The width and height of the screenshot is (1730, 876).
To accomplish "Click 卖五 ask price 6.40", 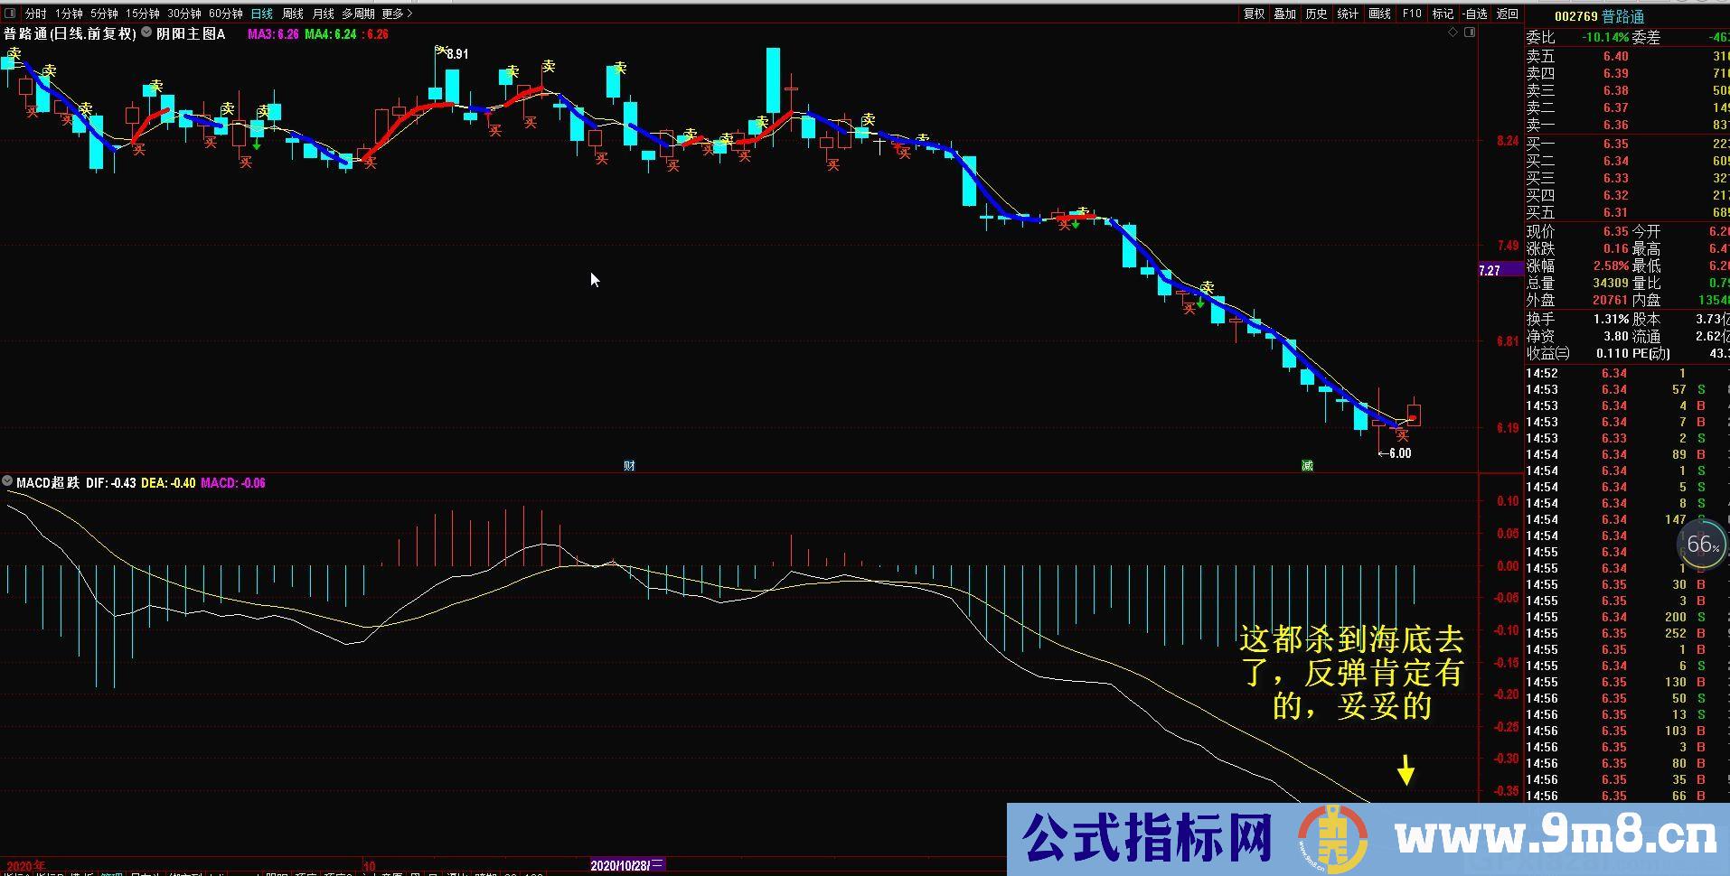I will (x=1615, y=56).
